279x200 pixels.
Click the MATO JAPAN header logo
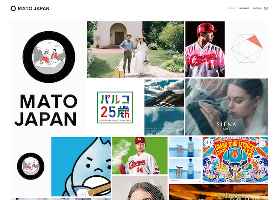(30, 8)
